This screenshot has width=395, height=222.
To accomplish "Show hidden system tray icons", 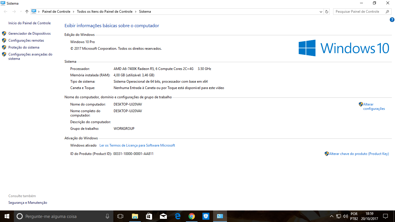I will [x=331, y=216].
